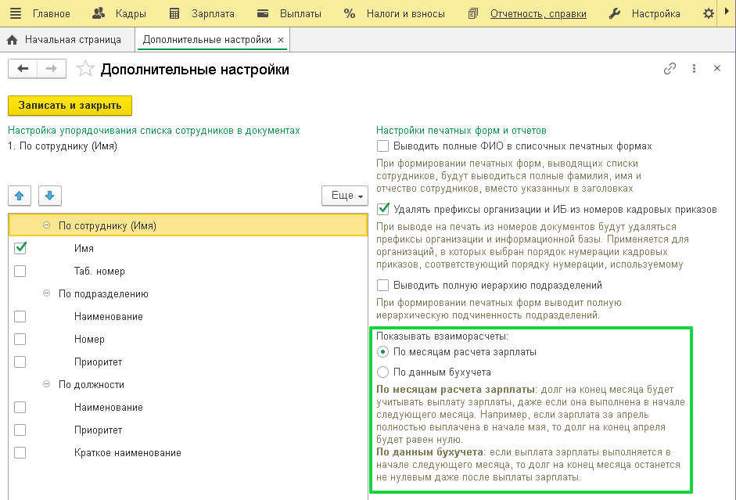Uncheck the Имя checkbox

(x=20, y=248)
